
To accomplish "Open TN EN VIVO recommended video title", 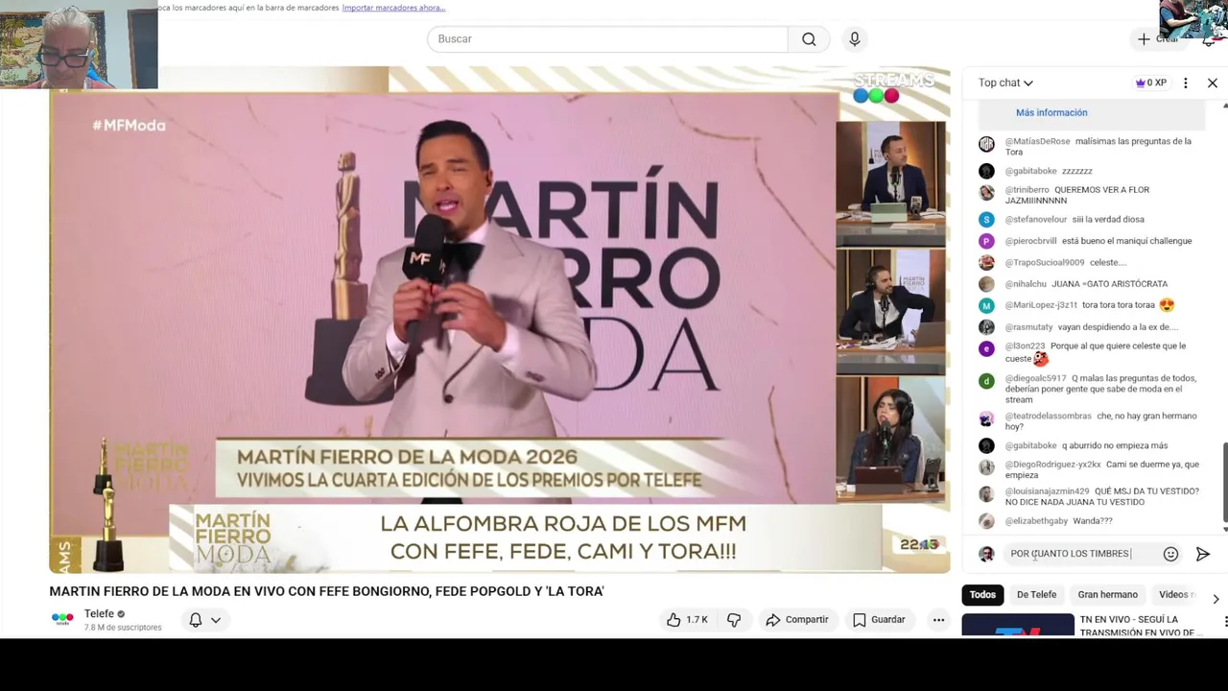I will pyautogui.click(x=1140, y=626).
